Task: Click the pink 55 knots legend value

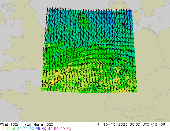Action: (62, 129)
